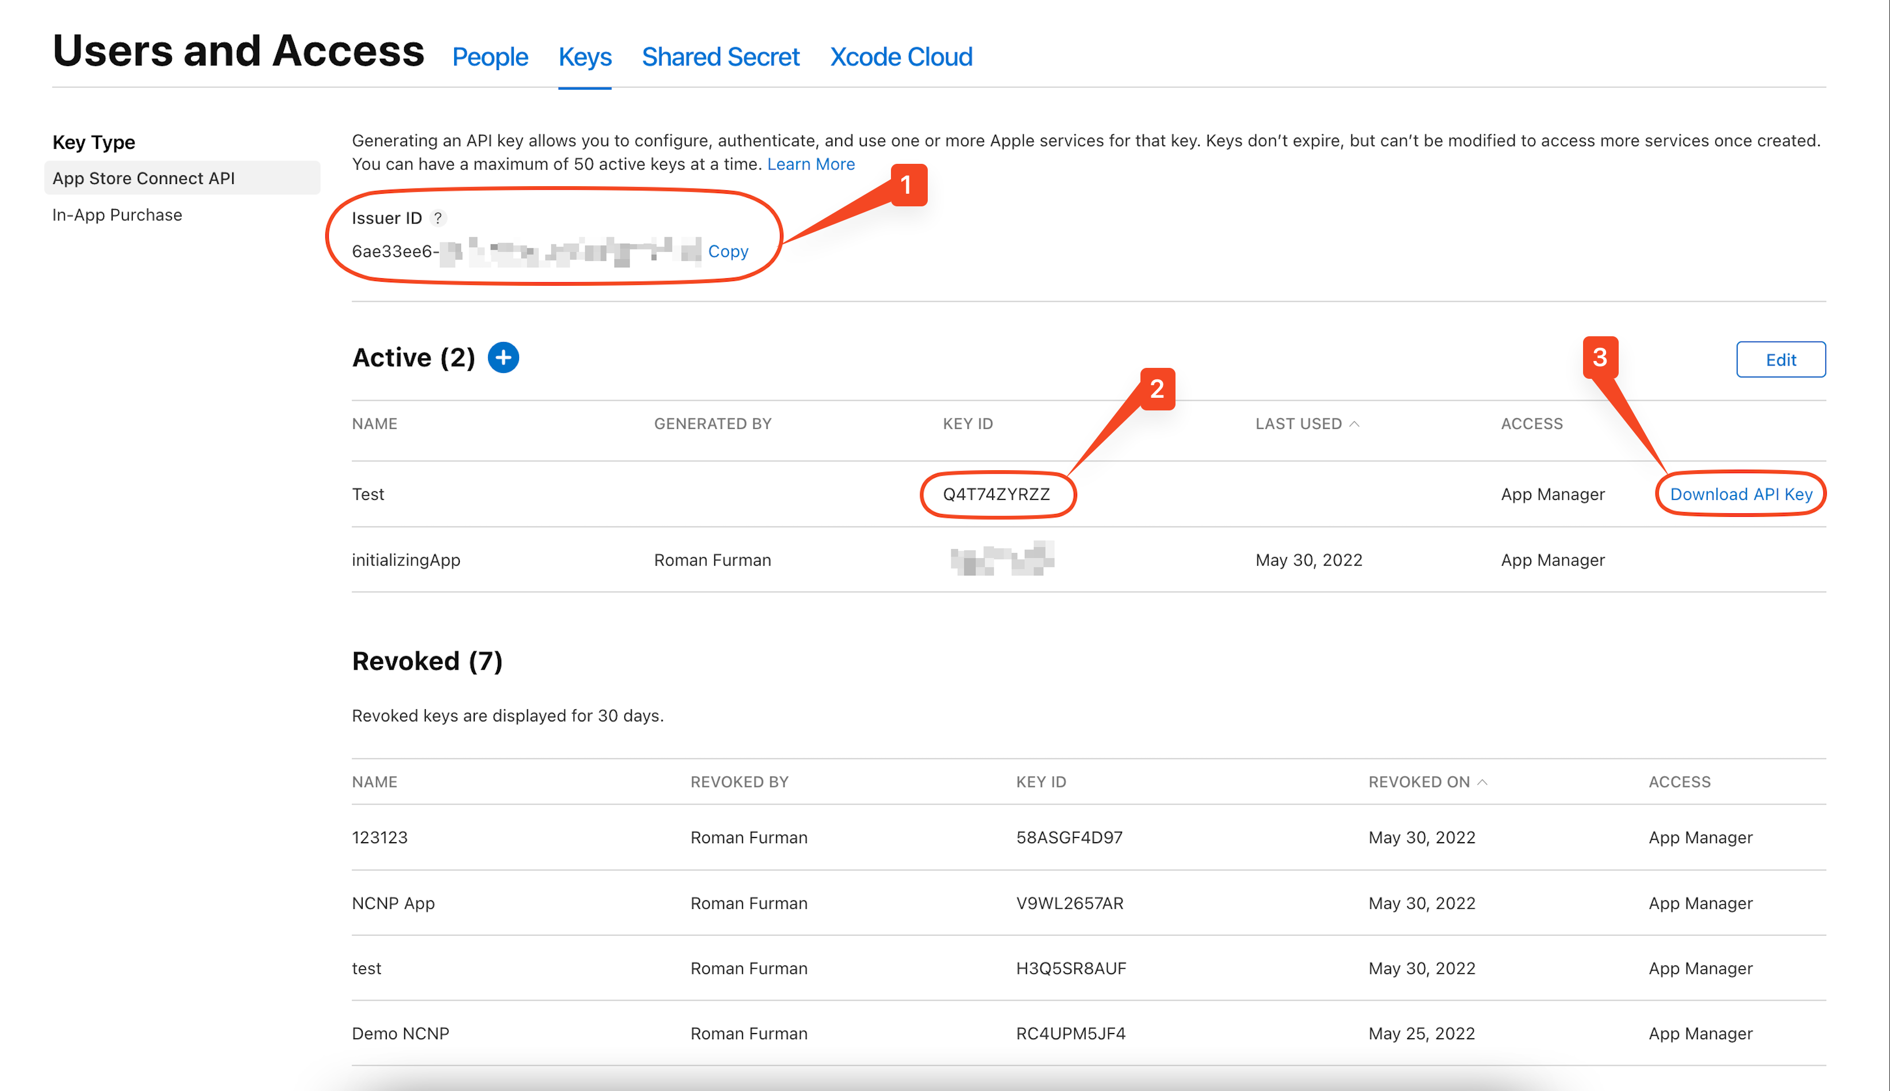
Task: Click the NCNP App revoked key row
Action: (393, 904)
